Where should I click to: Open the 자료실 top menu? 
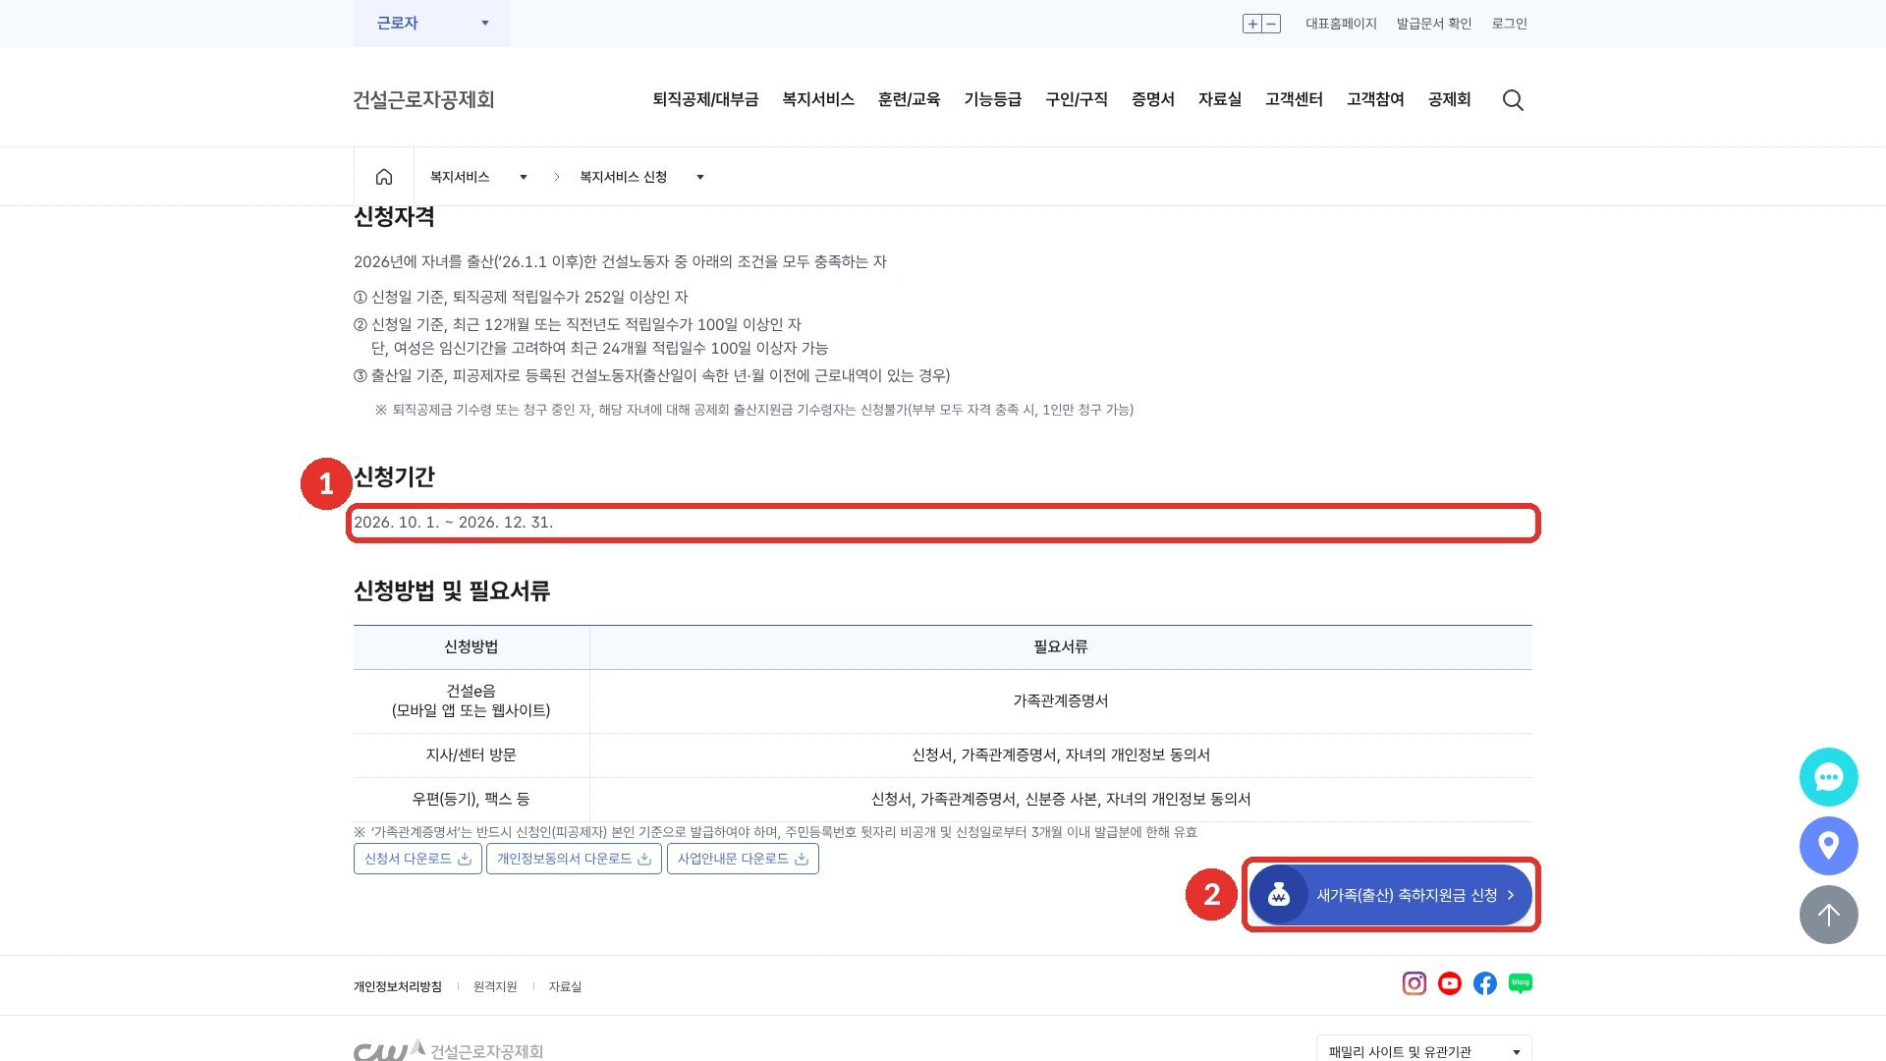1220,99
